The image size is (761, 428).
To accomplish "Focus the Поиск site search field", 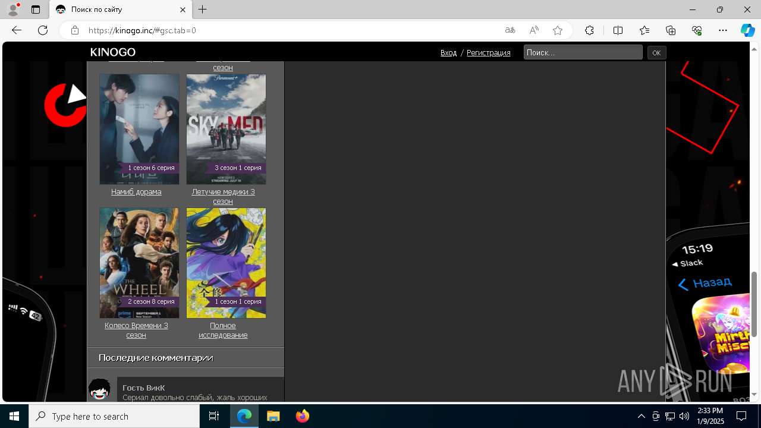I will 583,52.
